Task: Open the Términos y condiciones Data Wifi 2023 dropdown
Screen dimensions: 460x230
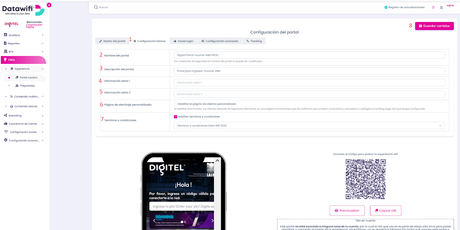Action: coord(309,126)
